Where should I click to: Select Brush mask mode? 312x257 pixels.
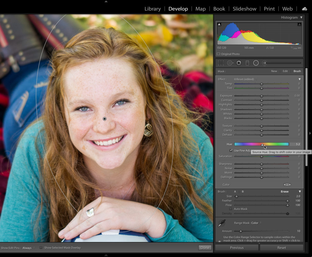297,71
